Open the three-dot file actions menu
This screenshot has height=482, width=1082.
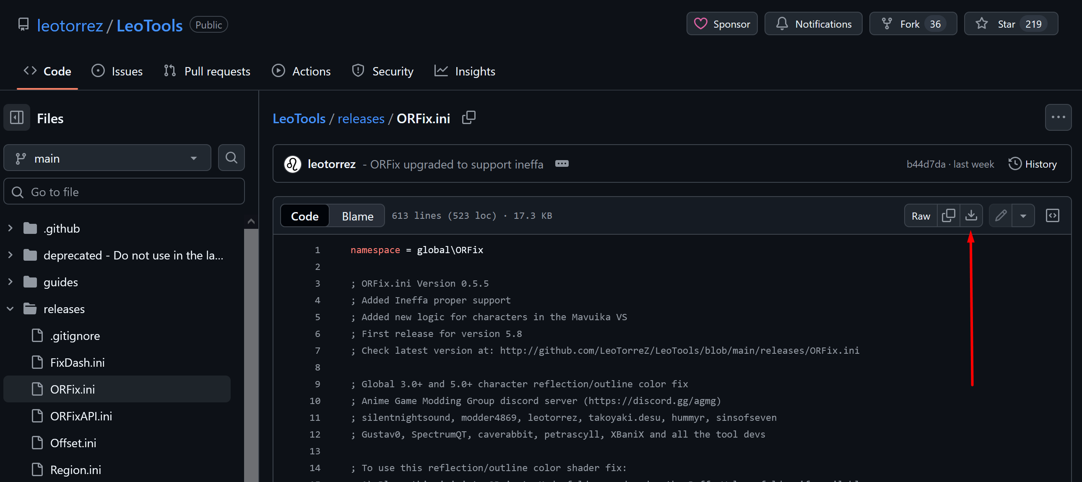click(1058, 117)
